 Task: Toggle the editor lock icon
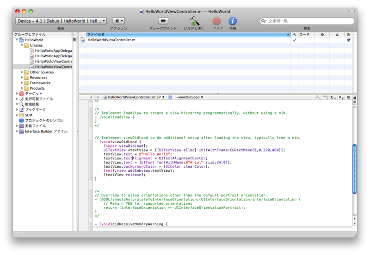[x=355, y=97]
